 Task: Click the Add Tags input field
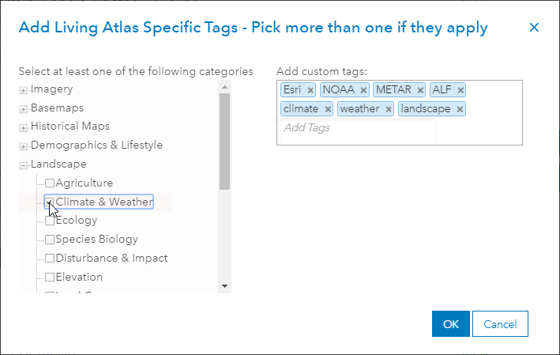[355, 128]
